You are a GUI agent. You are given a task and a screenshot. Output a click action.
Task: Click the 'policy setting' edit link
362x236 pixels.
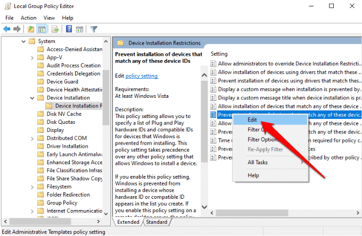142,76
